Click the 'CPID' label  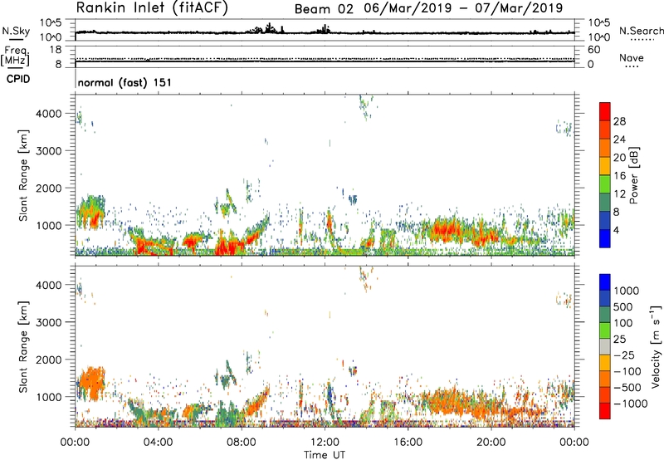pos(18,79)
